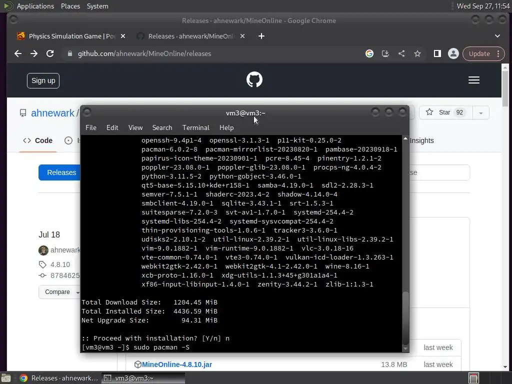This screenshot has width=512, height=384.
Task: Click the terminal title vm3@vm3:~
Action: (245, 113)
